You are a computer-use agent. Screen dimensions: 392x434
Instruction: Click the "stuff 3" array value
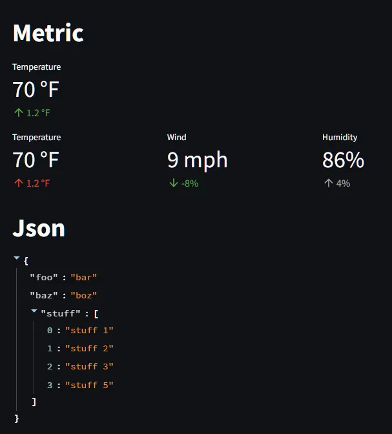point(89,367)
